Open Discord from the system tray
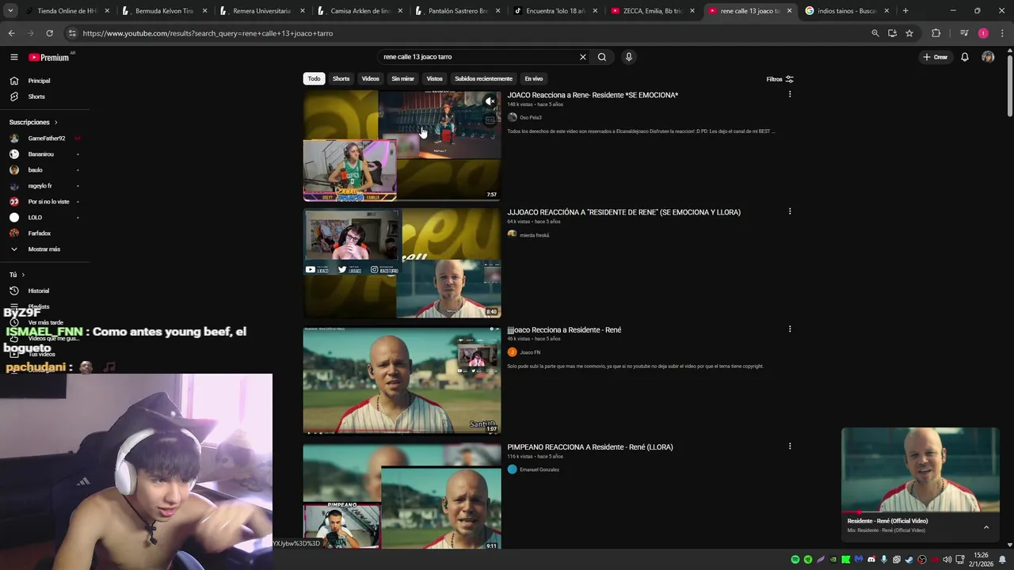Screen dimensions: 1014x570 [871, 560]
